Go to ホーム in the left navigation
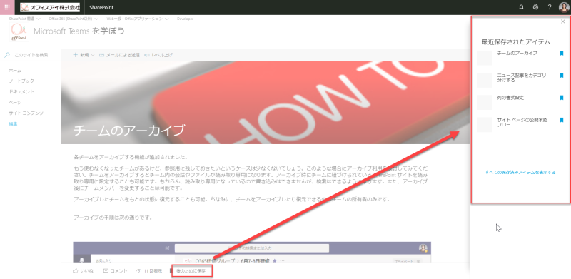The height and width of the screenshot is (279, 571). (x=15, y=71)
